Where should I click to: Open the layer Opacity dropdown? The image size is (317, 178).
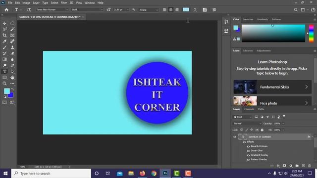click(x=283, y=123)
